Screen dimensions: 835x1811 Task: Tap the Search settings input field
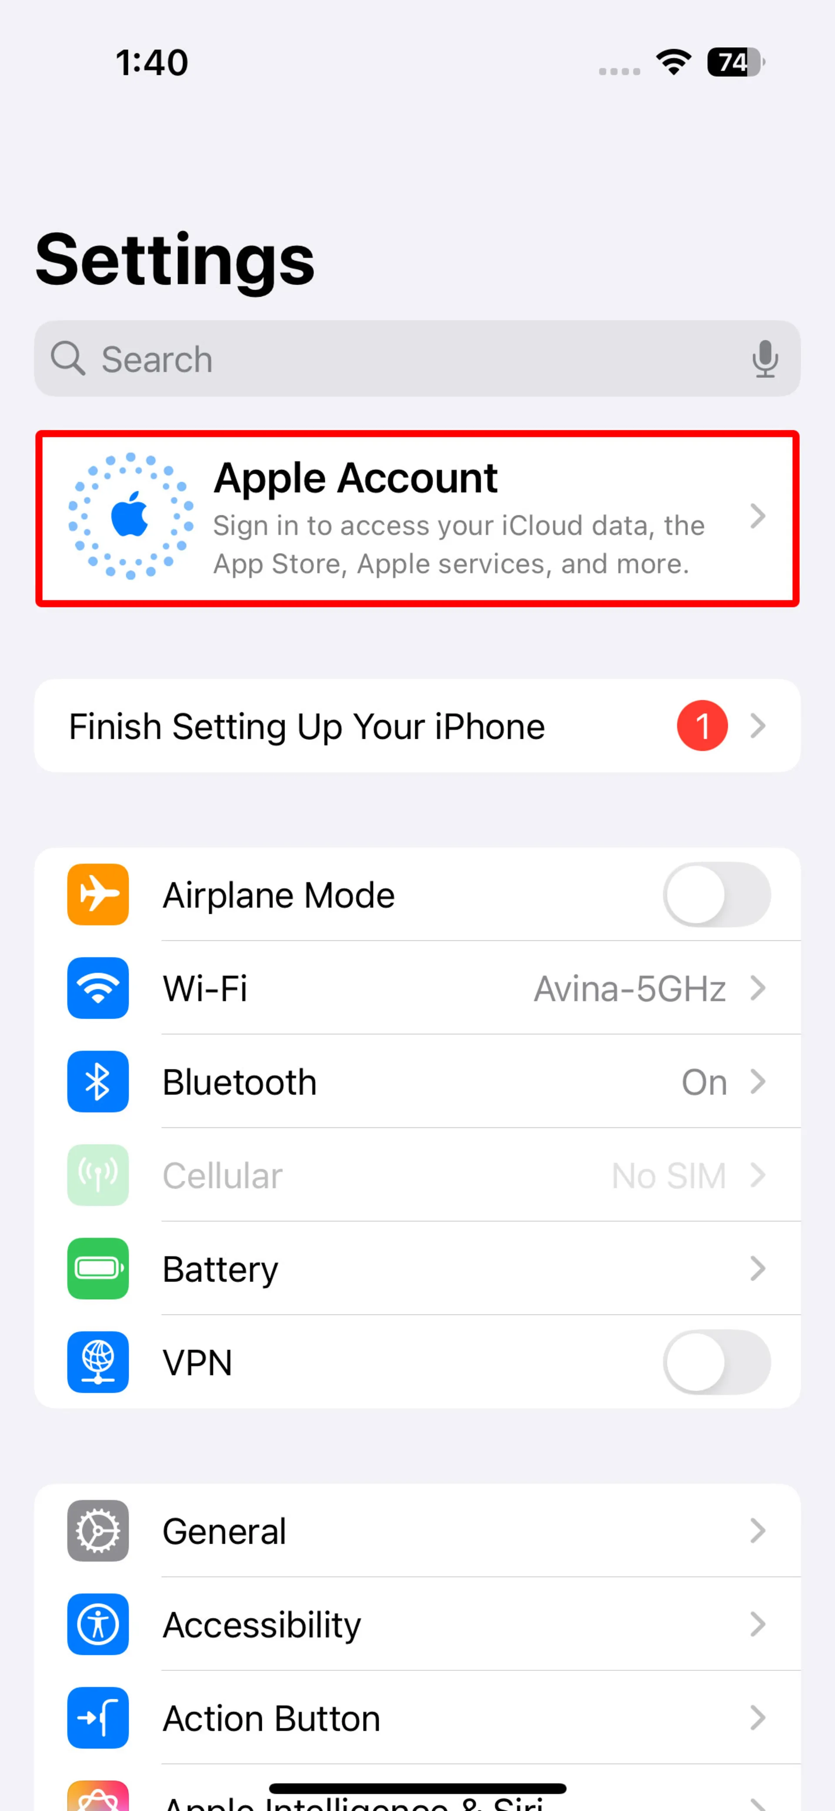[x=418, y=358]
